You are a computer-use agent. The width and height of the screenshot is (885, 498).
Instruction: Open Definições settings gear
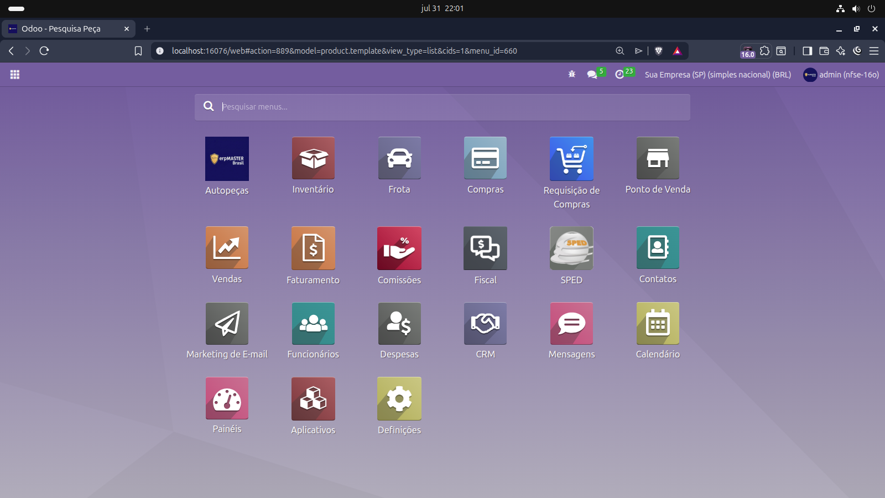399,399
